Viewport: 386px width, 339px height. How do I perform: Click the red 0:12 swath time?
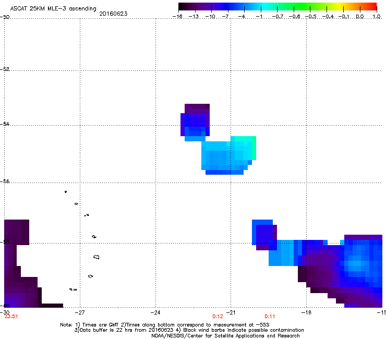click(x=218, y=317)
